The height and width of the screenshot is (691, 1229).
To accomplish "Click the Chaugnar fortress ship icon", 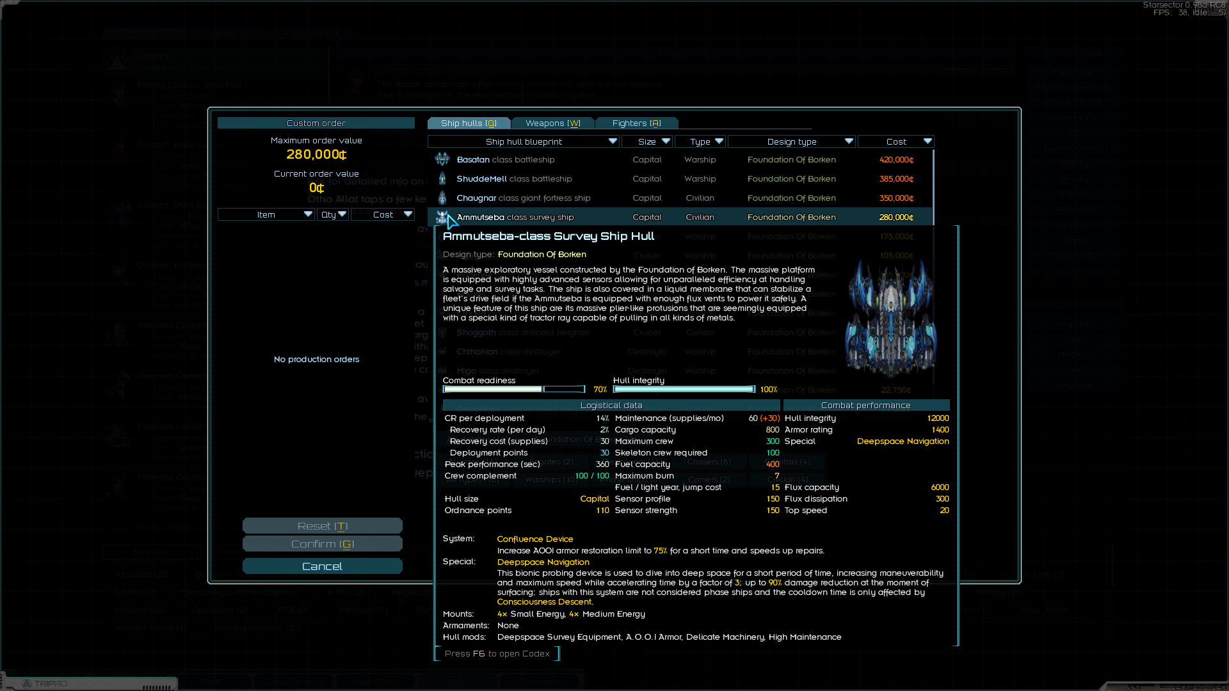I will pyautogui.click(x=442, y=198).
